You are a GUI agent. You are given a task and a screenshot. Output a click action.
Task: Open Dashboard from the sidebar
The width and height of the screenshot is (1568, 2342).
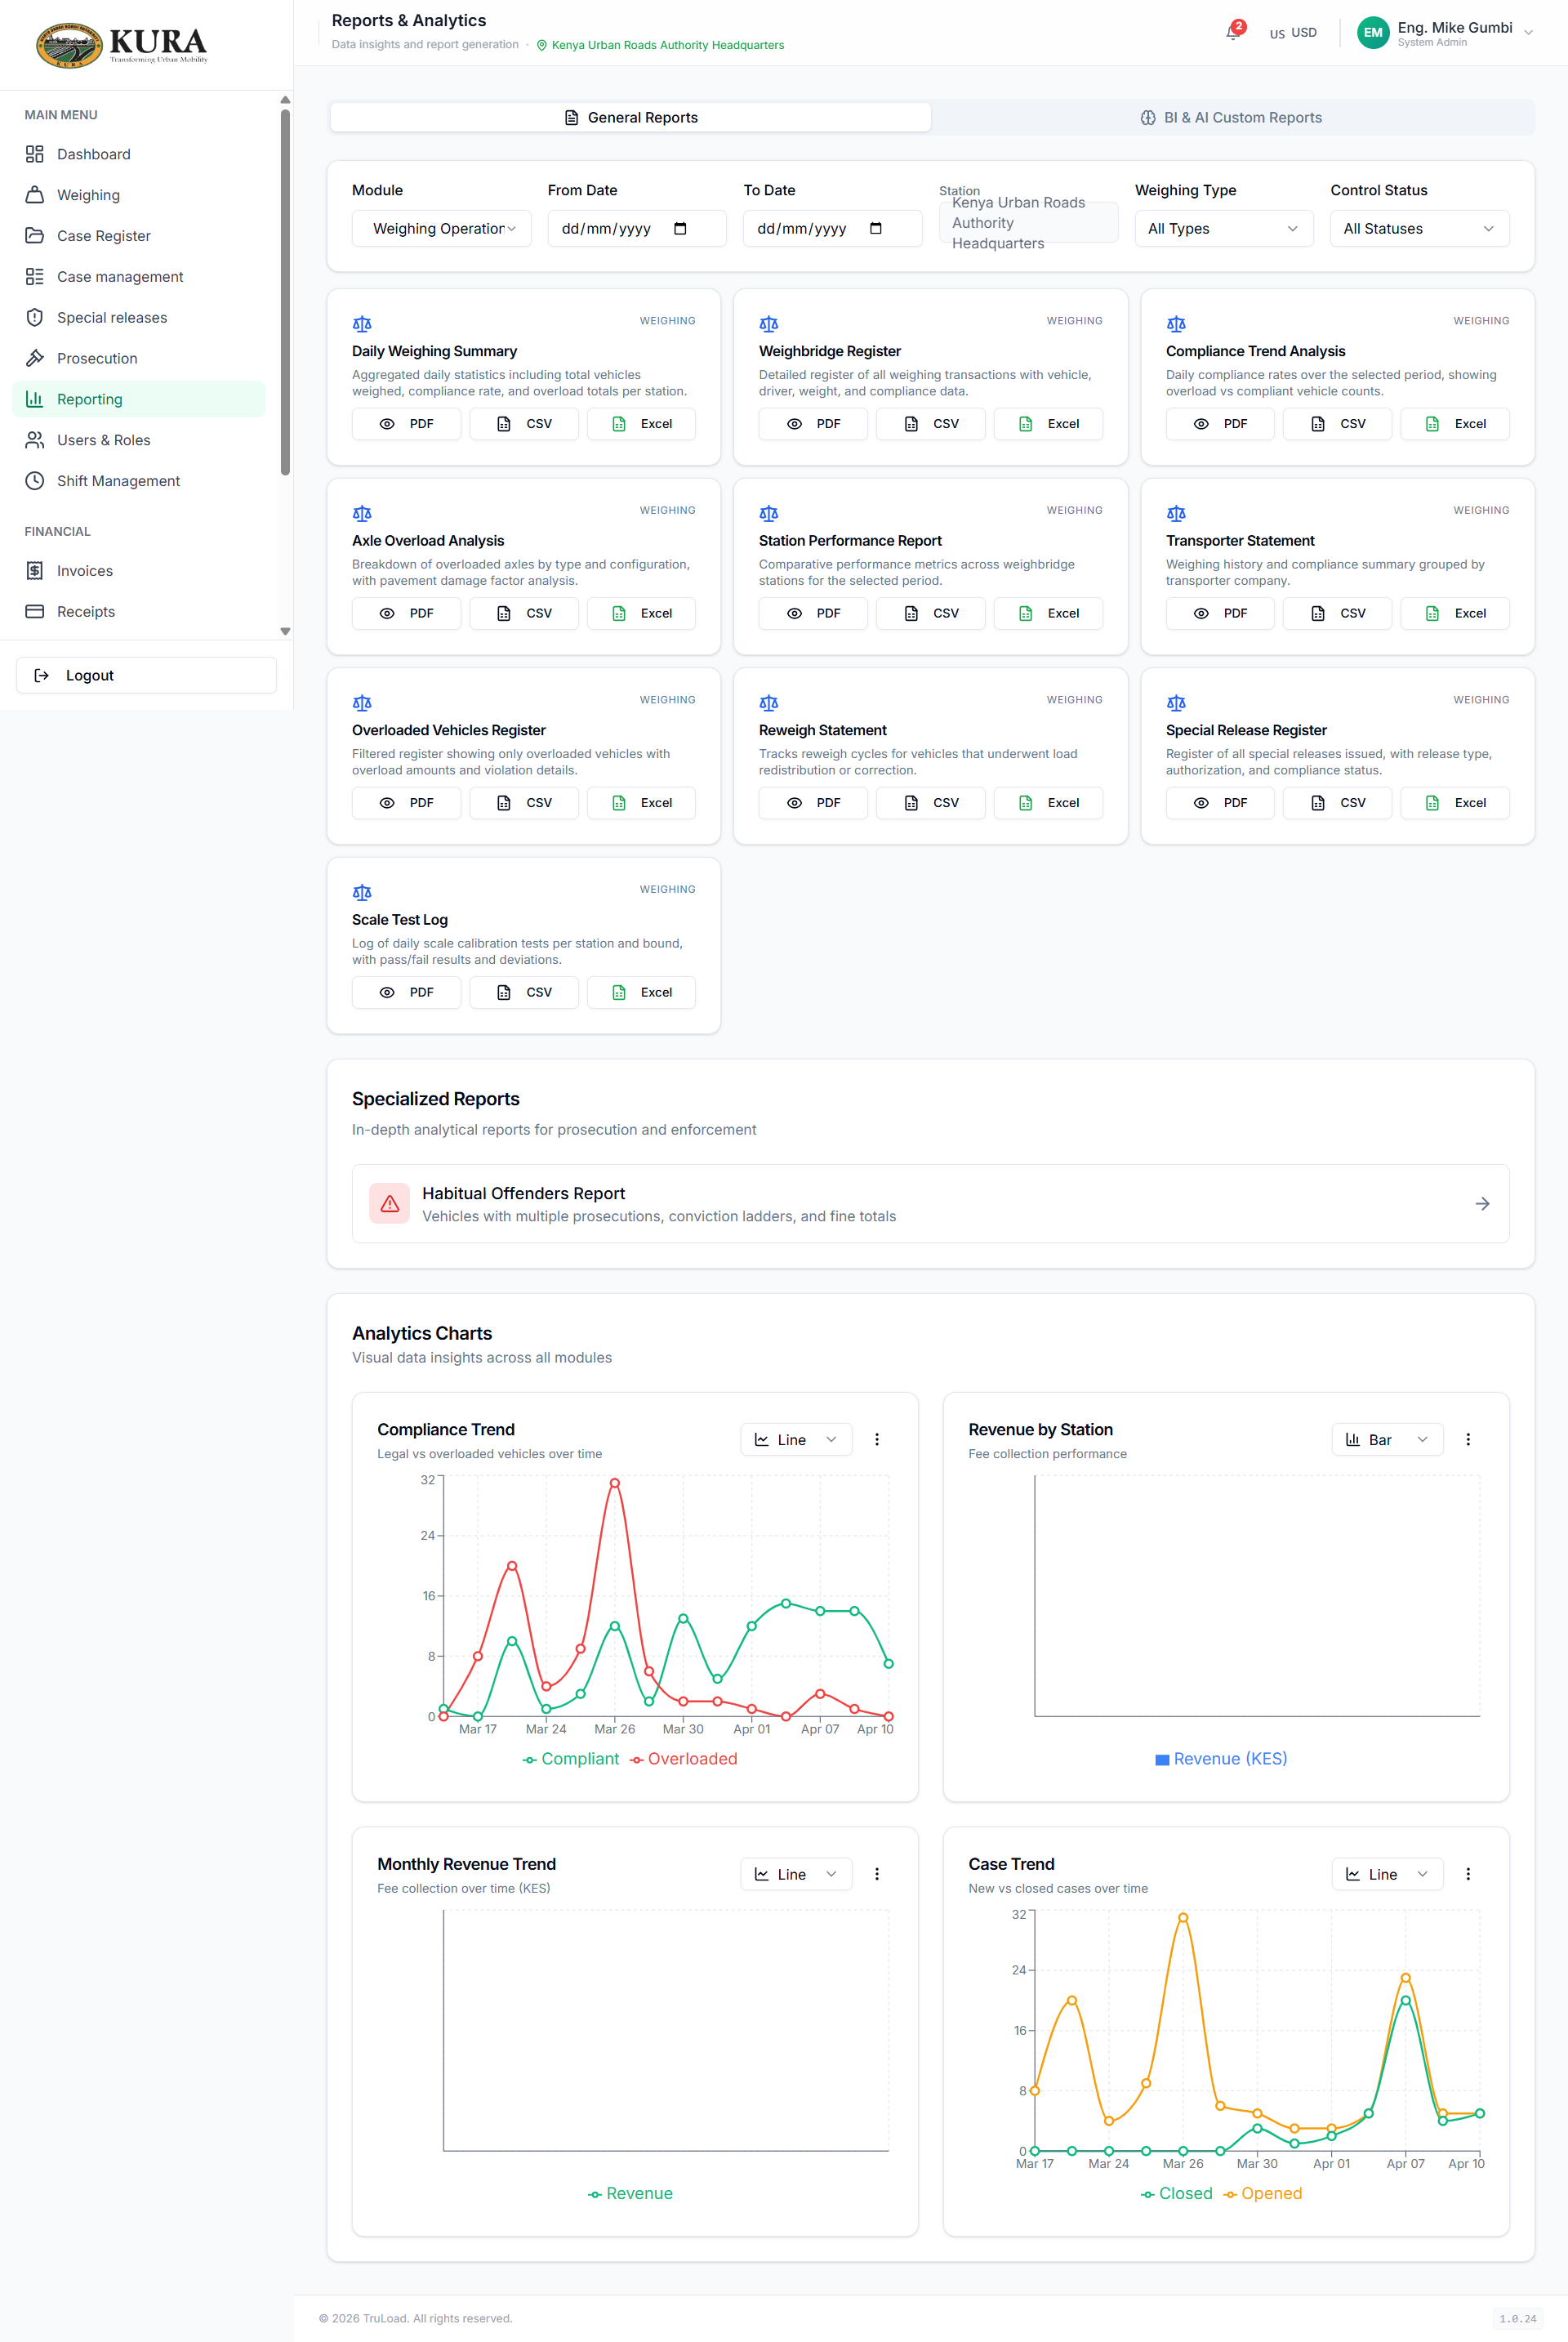[x=139, y=154]
